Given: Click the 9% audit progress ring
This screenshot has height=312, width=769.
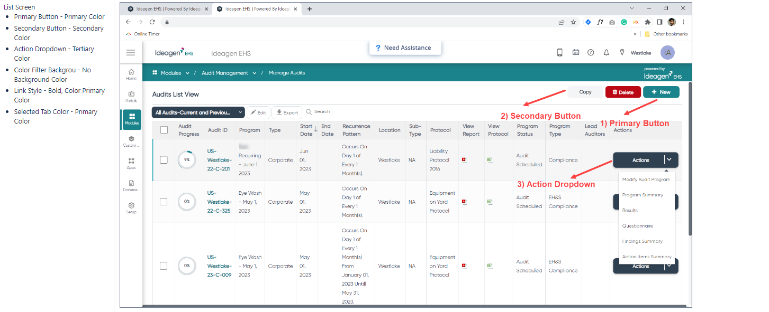Looking at the screenshot, I should coord(187,159).
